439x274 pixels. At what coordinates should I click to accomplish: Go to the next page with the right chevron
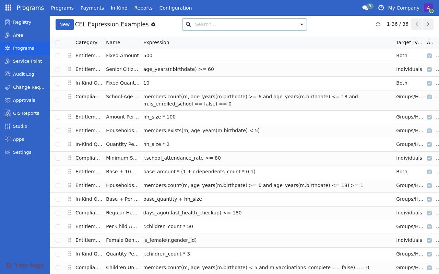(428, 24)
